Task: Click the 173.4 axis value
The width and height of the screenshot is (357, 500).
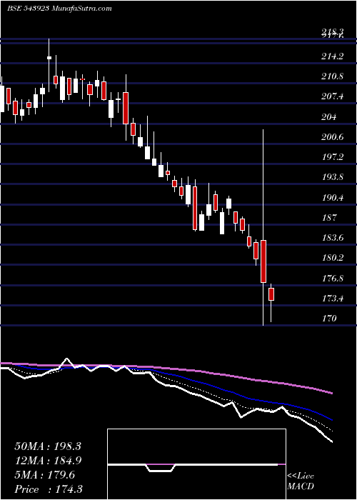Action: pyautogui.click(x=333, y=299)
